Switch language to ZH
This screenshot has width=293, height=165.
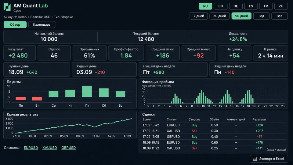(281, 6)
